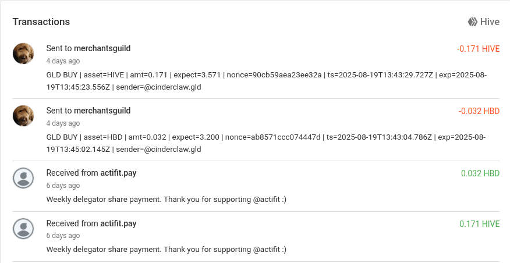Click the Transactions heading
The width and height of the screenshot is (510, 263).
tap(41, 22)
